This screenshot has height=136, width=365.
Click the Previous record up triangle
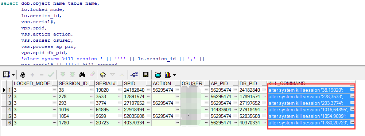tap(122, 75)
